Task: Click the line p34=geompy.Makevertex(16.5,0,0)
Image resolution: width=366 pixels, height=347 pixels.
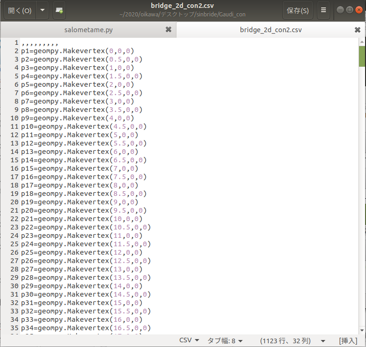Action: pos(86,328)
